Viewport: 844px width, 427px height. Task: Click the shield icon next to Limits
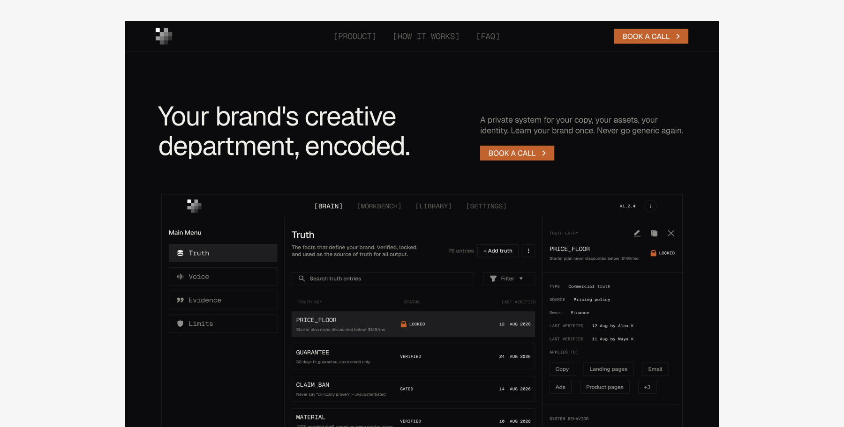[180, 324]
